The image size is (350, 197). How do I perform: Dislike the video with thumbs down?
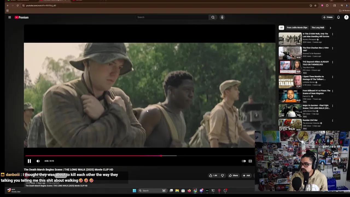click(222, 175)
